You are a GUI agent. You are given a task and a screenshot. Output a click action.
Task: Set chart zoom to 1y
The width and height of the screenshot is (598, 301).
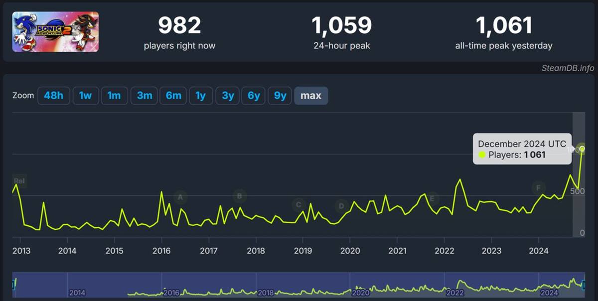pos(200,96)
